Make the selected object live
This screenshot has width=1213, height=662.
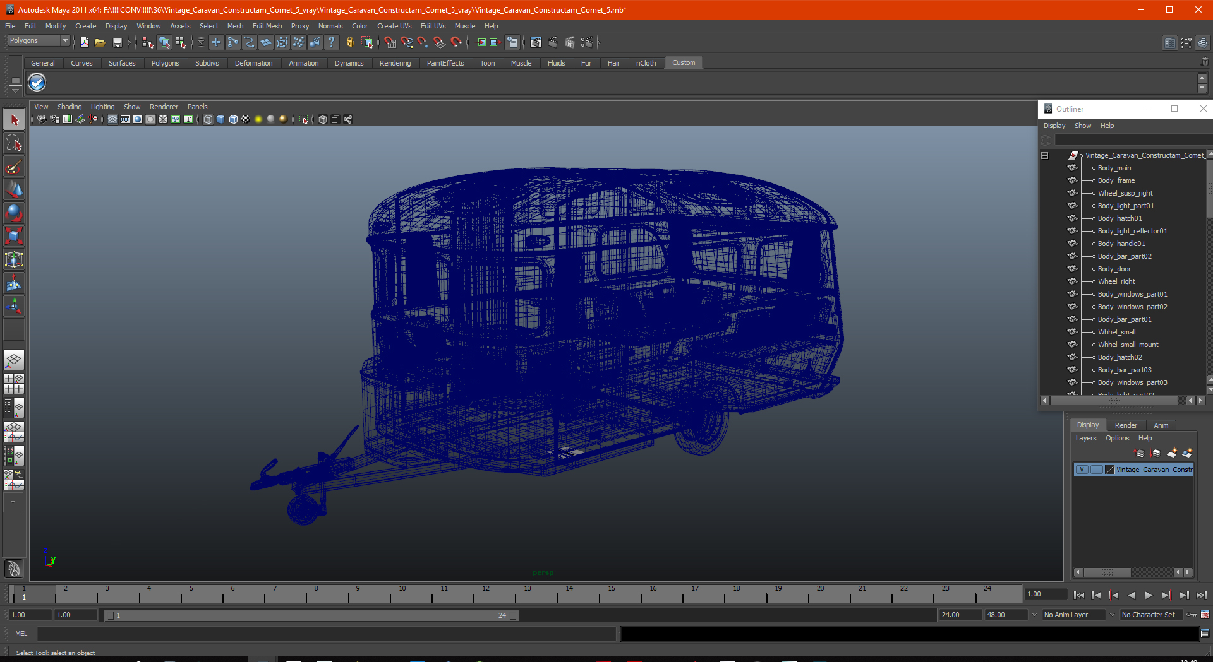click(456, 42)
